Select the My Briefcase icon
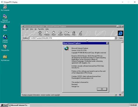Viewport: 138px width, 107px height. click(5, 58)
